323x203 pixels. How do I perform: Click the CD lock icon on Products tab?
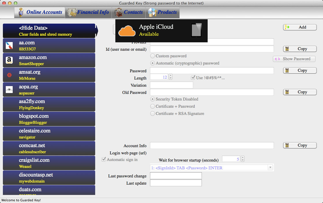pyautogui.click(x=152, y=12)
